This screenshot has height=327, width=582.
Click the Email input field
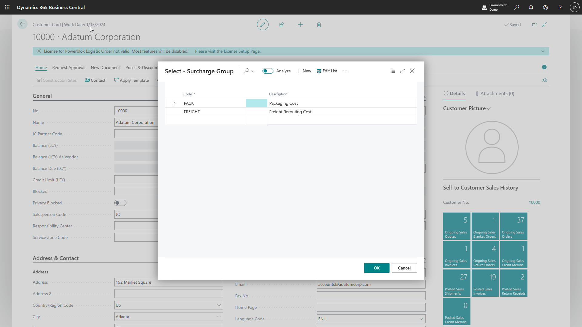coord(371,284)
